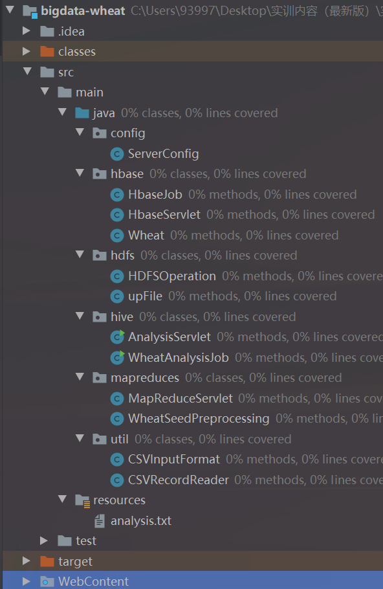Click the bigdata-wheat project module icon
The width and height of the screenshot is (383, 589).
pos(30,11)
